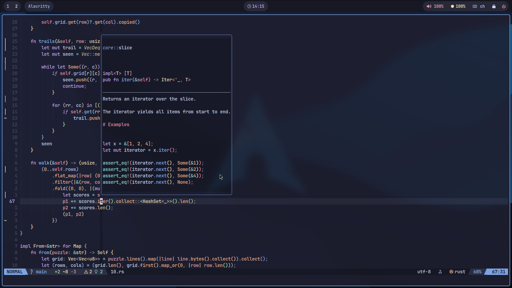Click the Alacritty window title in the bar
Screen dimensions: 512x288
[x=39, y=6]
